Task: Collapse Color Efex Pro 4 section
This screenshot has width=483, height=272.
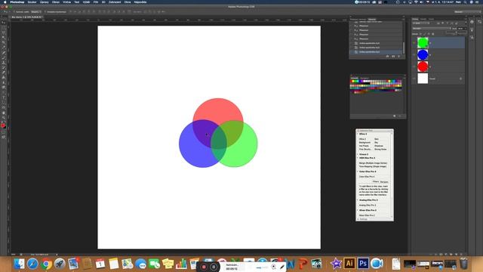Action: point(358,172)
